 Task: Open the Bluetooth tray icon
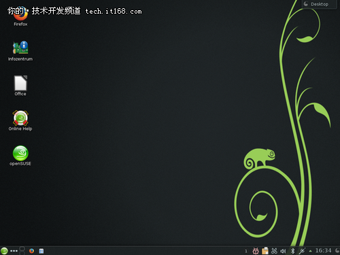[x=292, y=251]
